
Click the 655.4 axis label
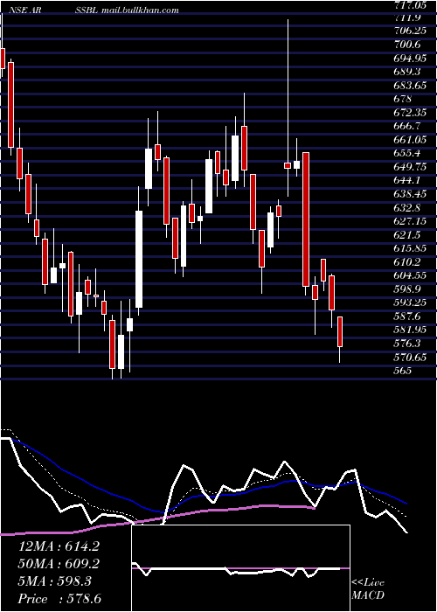tap(408, 153)
